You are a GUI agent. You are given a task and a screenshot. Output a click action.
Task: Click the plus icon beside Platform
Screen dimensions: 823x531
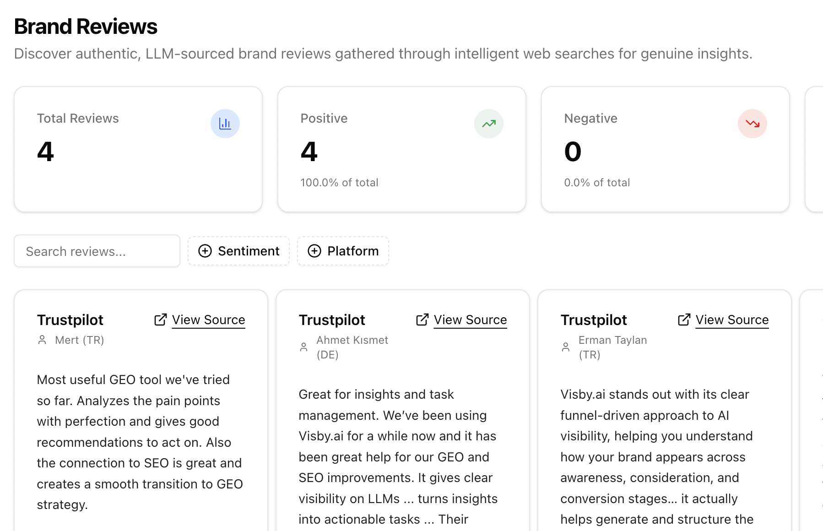tap(314, 251)
